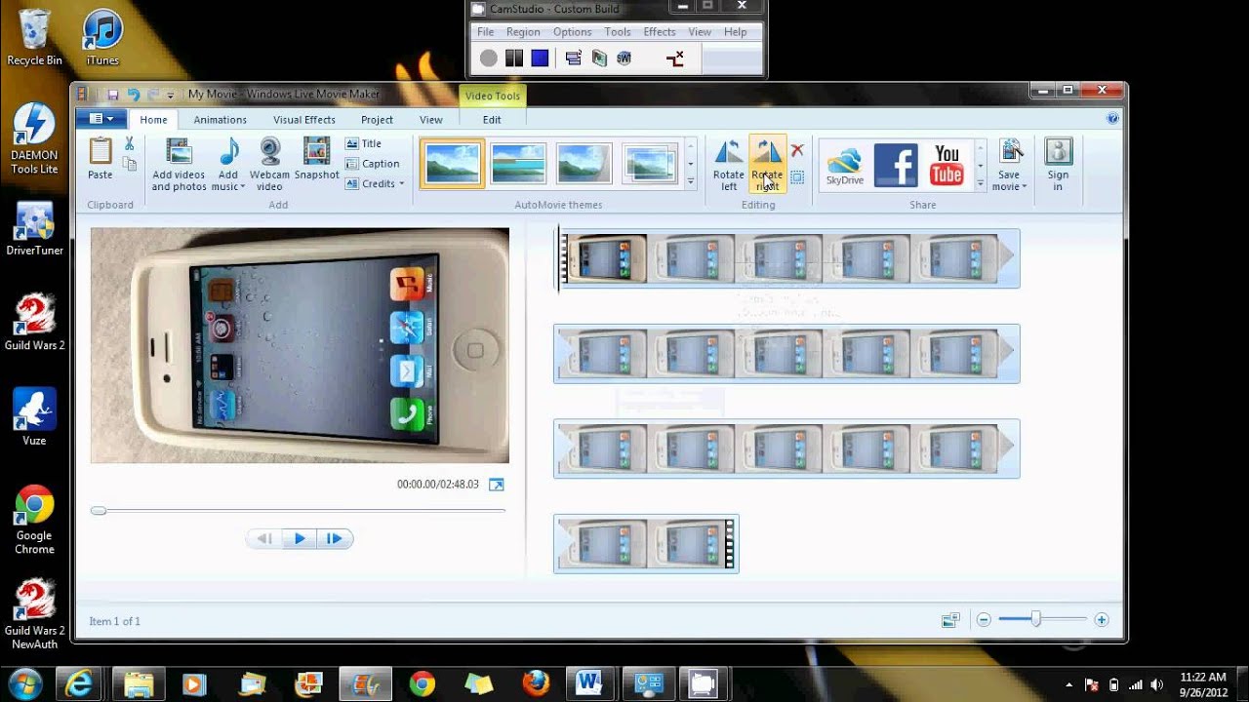
Task: Sign in to Windows Live
Action: tap(1058, 164)
